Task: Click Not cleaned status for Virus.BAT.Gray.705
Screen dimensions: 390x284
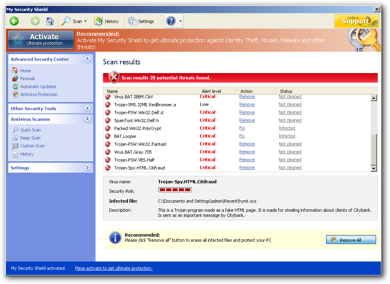Action: tap(290, 152)
